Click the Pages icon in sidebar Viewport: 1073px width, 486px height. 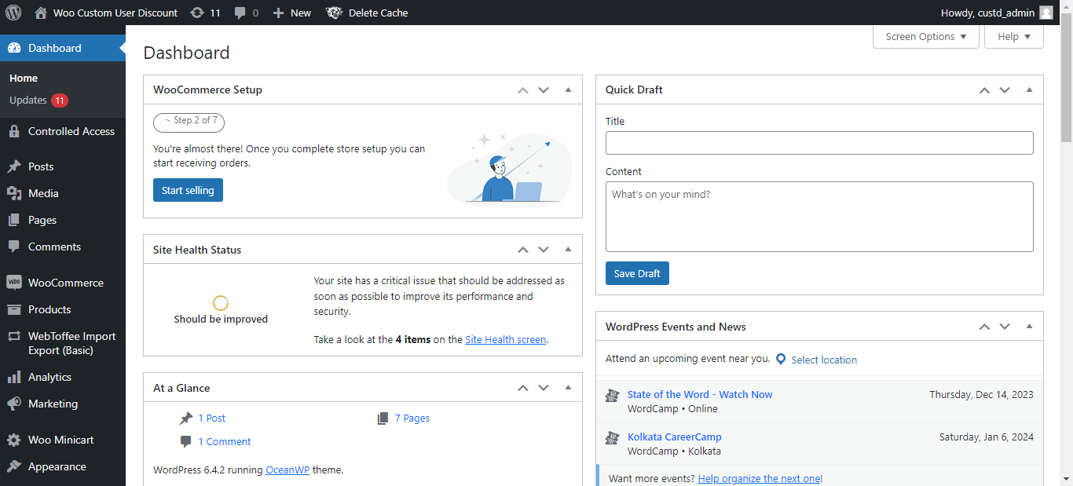(14, 220)
